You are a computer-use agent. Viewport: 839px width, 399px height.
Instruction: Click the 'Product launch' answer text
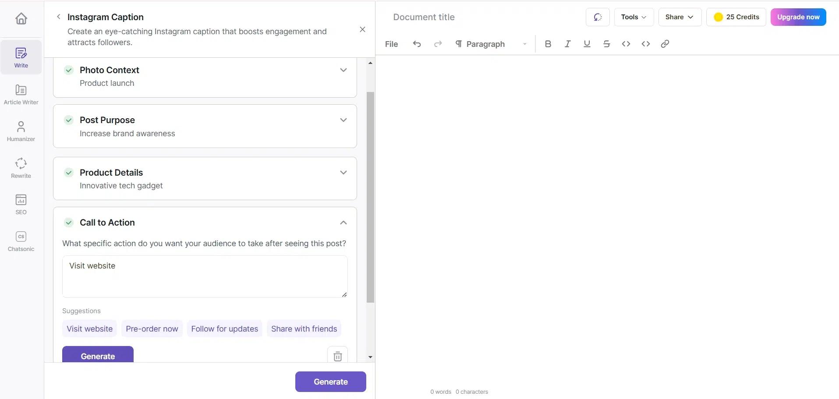point(107,83)
